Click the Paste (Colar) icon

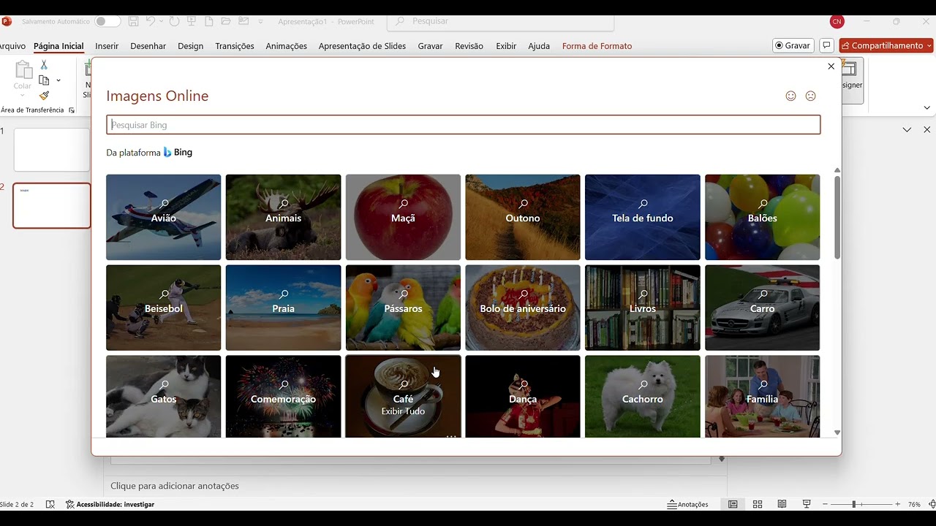point(23,71)
